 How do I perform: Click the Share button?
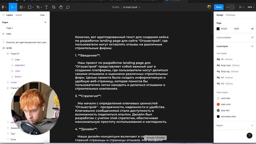click(x=219, y=7)
